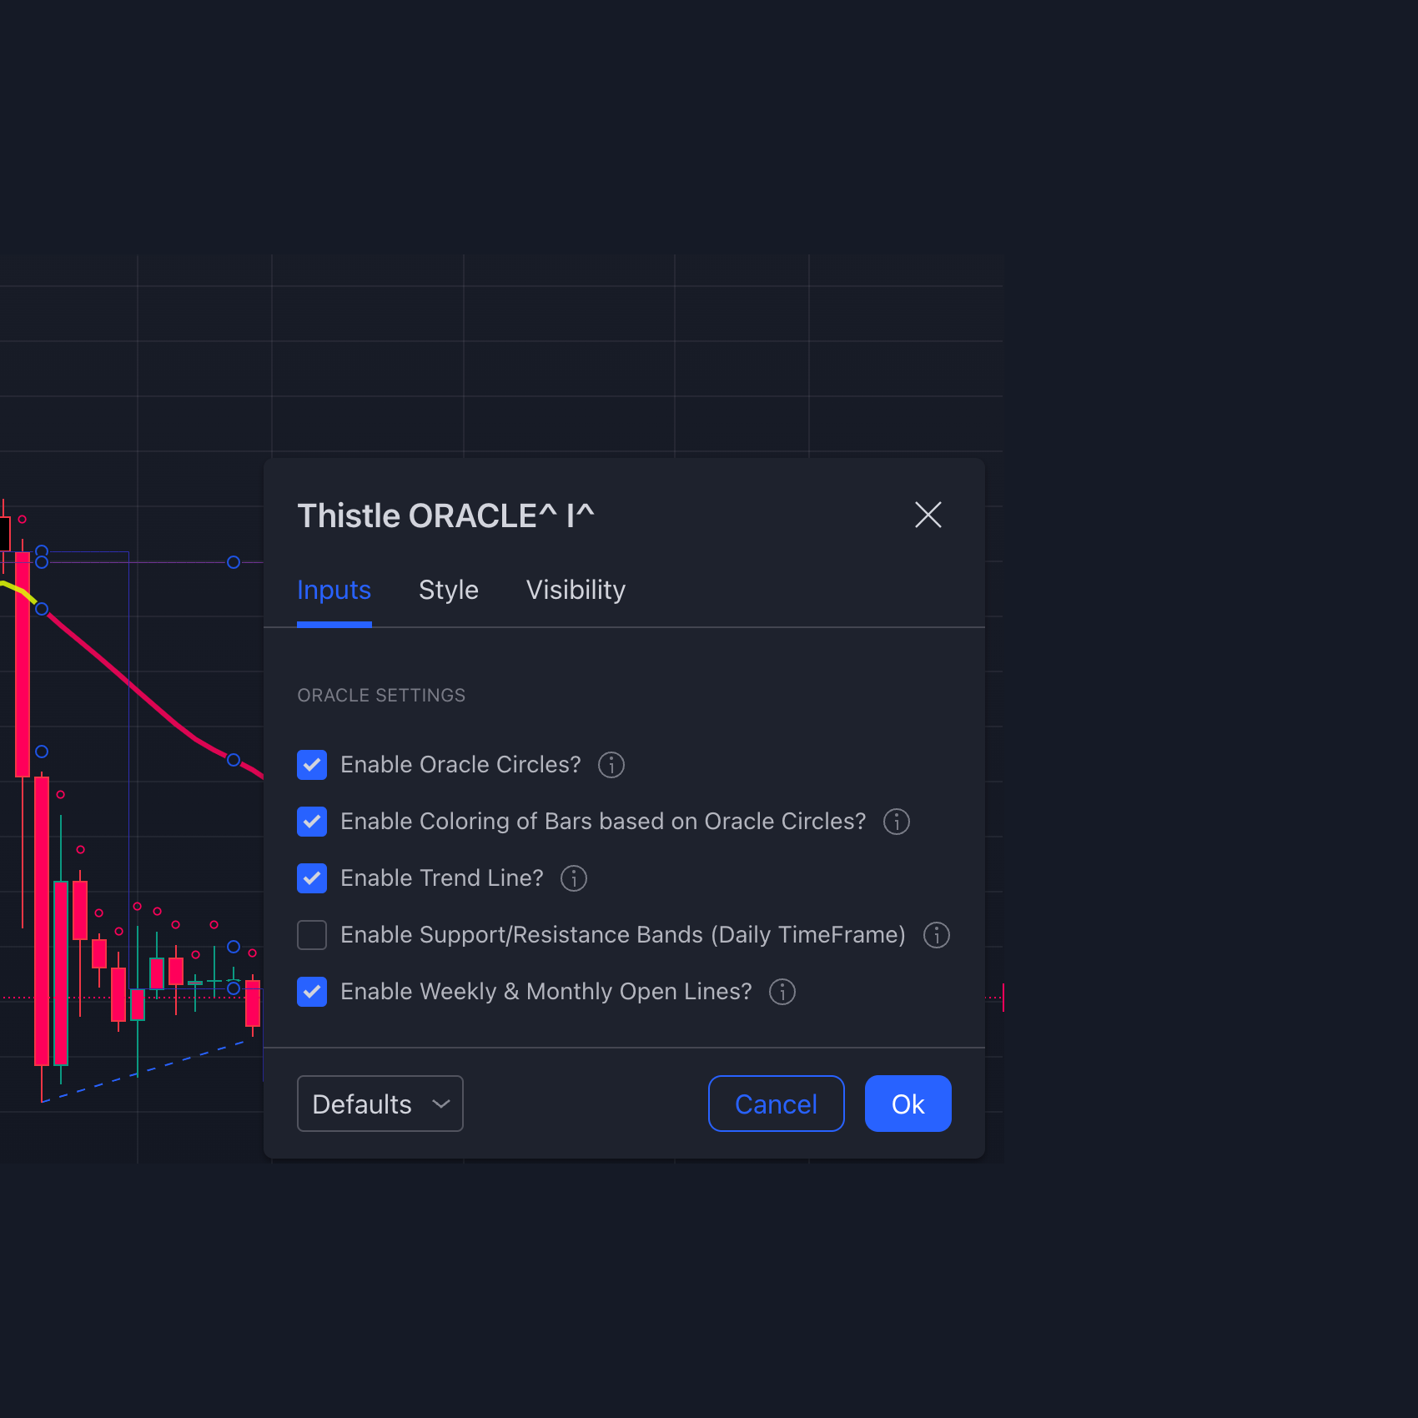Disable the Enable Oracle Circles checkbox

[x=312, y=765]
